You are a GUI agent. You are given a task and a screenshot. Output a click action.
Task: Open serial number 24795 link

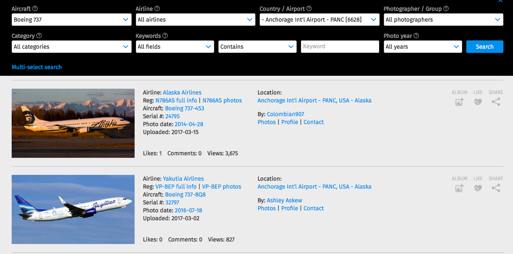coord(173,116)
